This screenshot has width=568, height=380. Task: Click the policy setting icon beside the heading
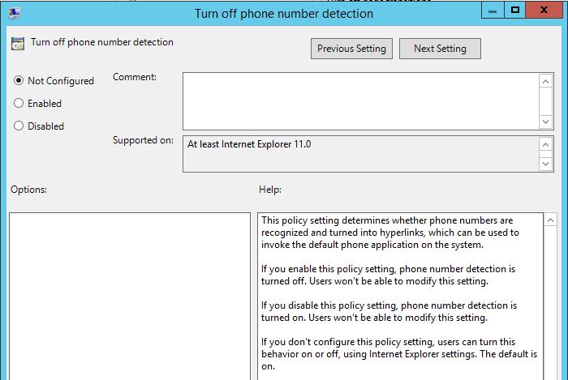(x=18, y=44)
